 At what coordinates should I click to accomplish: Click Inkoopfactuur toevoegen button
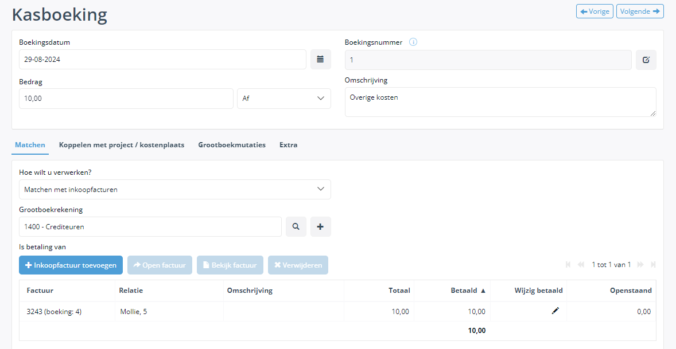(71, 265)
